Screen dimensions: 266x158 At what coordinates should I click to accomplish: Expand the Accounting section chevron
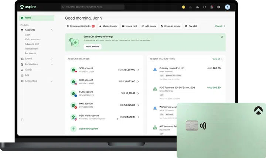[52, 81]
